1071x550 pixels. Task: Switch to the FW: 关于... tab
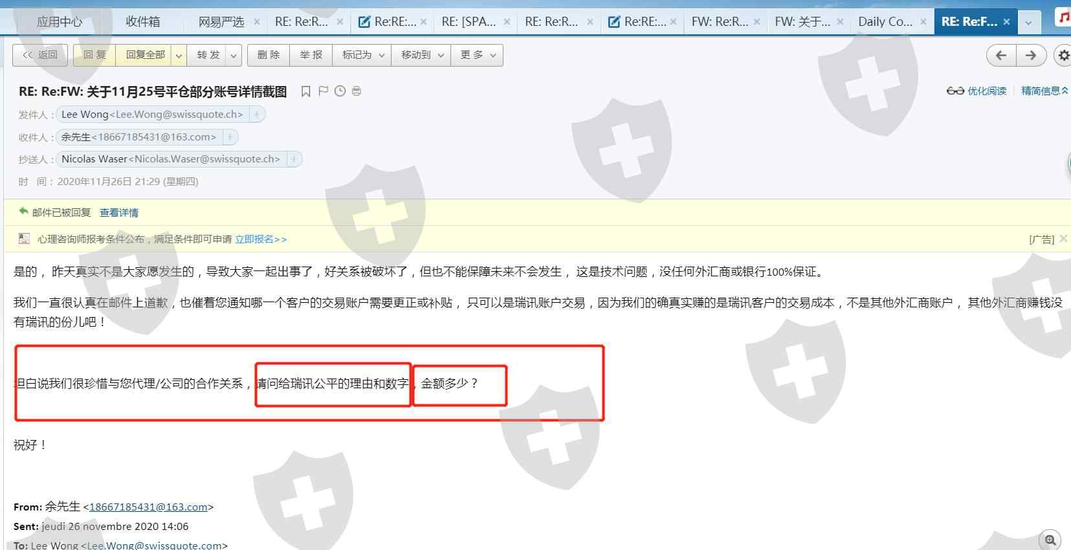click(802, 22)
